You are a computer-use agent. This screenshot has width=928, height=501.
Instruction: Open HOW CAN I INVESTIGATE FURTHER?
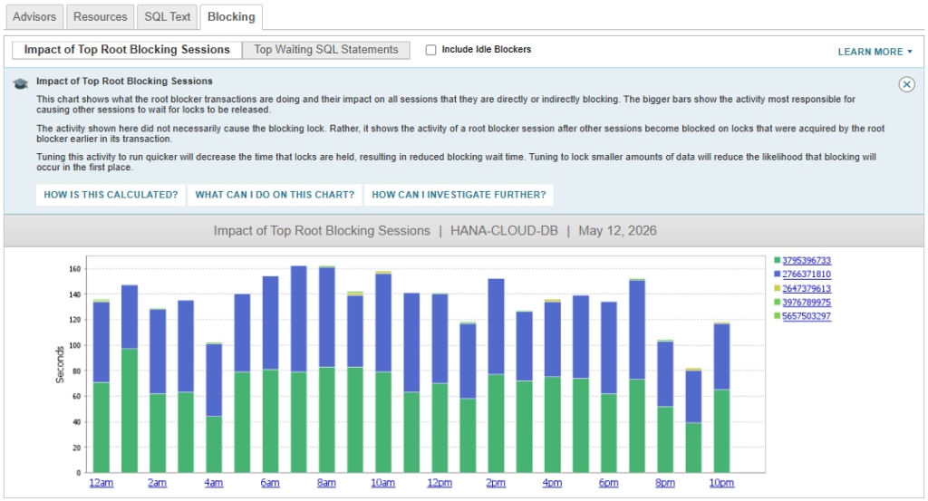click(459, 195)
